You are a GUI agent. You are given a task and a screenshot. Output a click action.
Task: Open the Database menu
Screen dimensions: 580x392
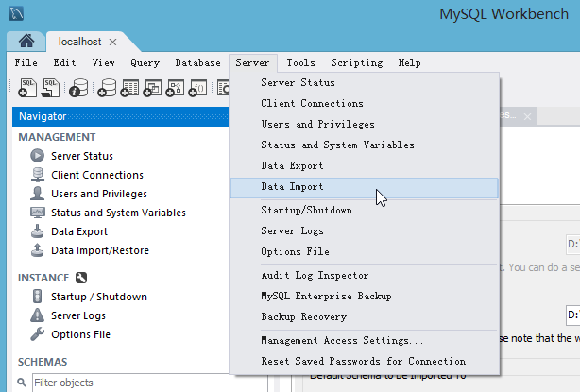point(197,63)
